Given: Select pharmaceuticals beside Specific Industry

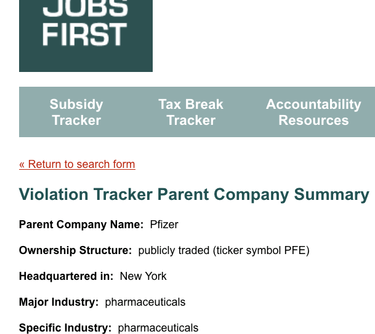Looking at the screenshot, I should [x=158, y=328].
